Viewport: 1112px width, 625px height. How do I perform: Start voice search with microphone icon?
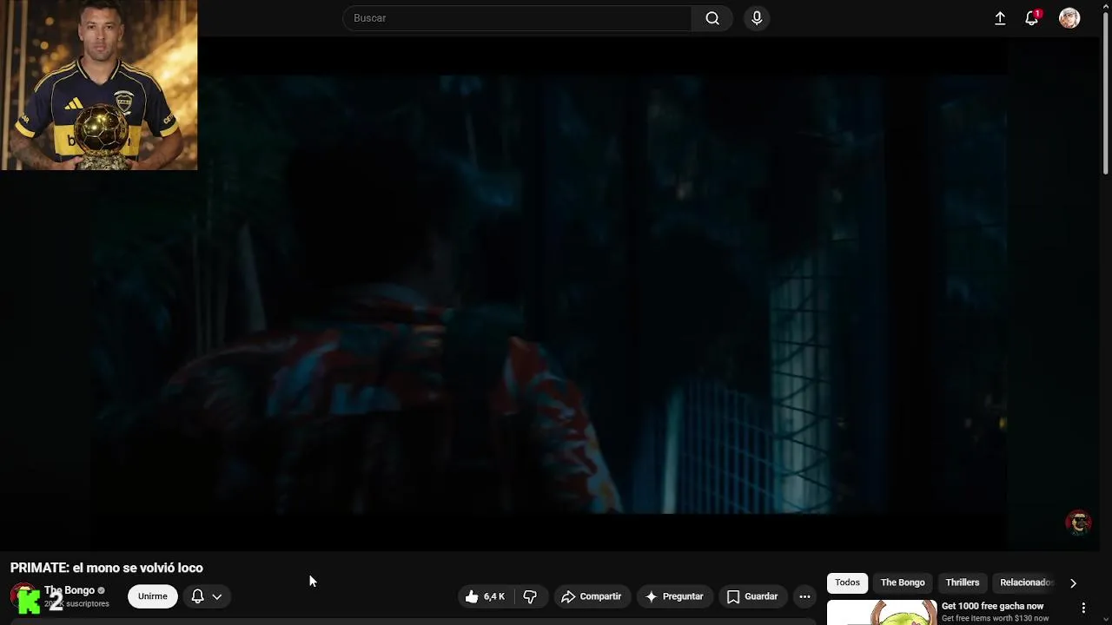tap(757, 18)
